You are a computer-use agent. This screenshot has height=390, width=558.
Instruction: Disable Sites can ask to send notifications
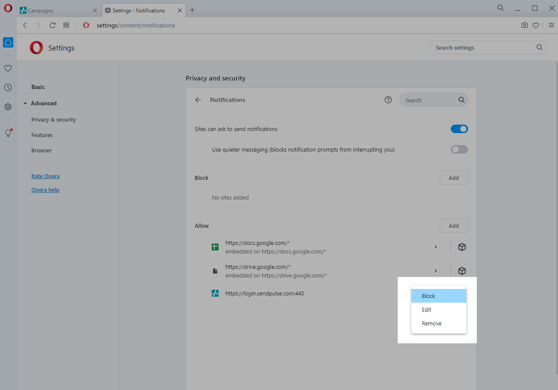(x=459, y=129)
